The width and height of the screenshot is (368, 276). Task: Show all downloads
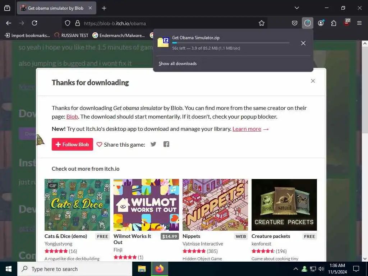click(x=178, y=64)
